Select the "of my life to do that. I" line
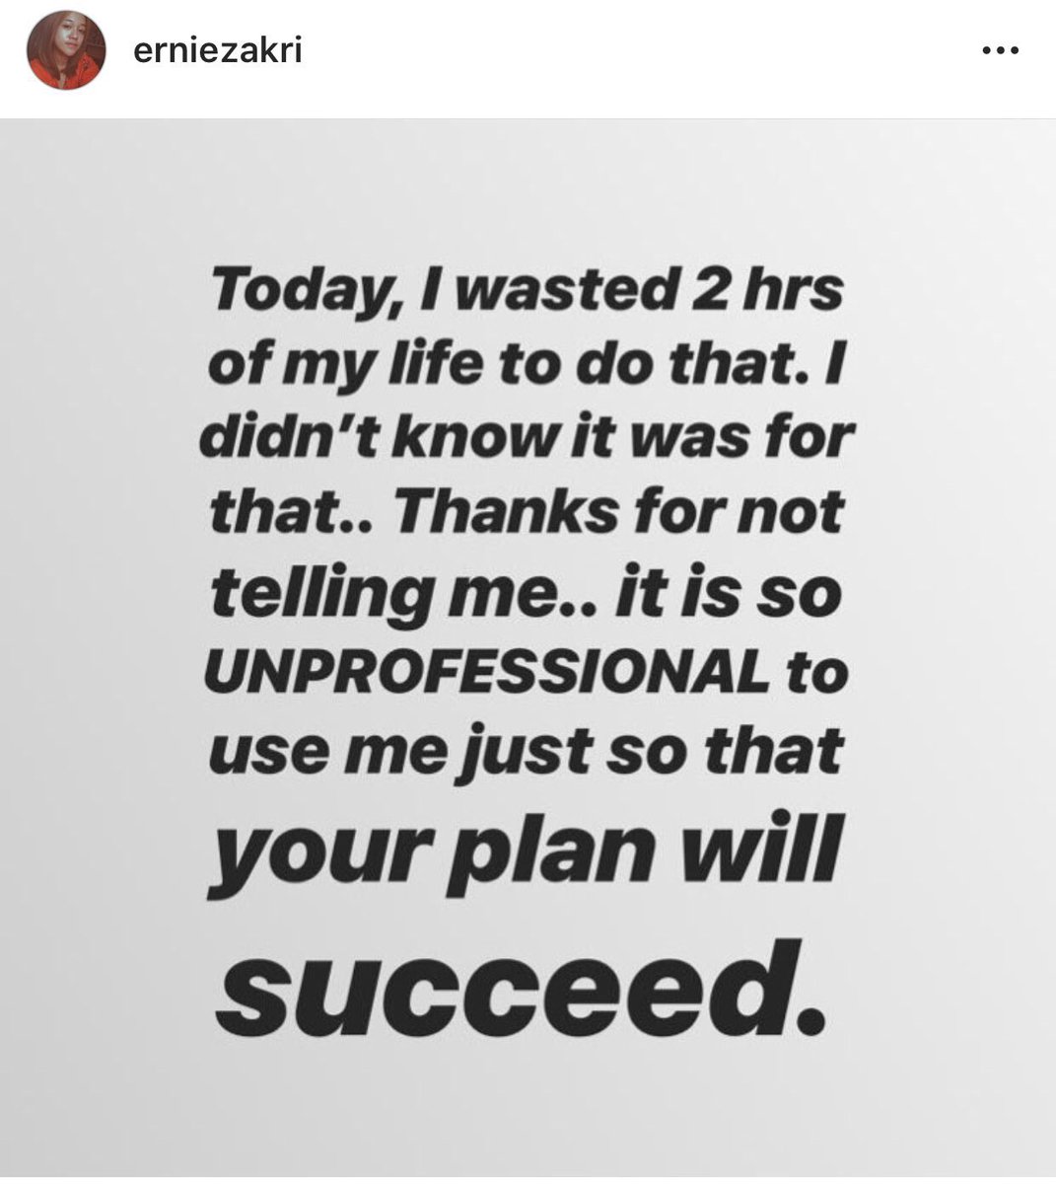The height and width of the screenshot is (1184, 1056). pyautogui.click(x=528, y=367)
